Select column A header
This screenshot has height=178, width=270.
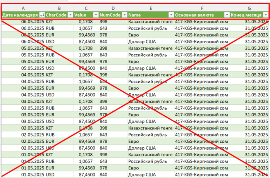pyautogui.click(x=23, y=8)
